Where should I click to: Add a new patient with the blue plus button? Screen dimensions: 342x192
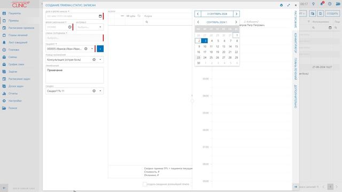100,49
